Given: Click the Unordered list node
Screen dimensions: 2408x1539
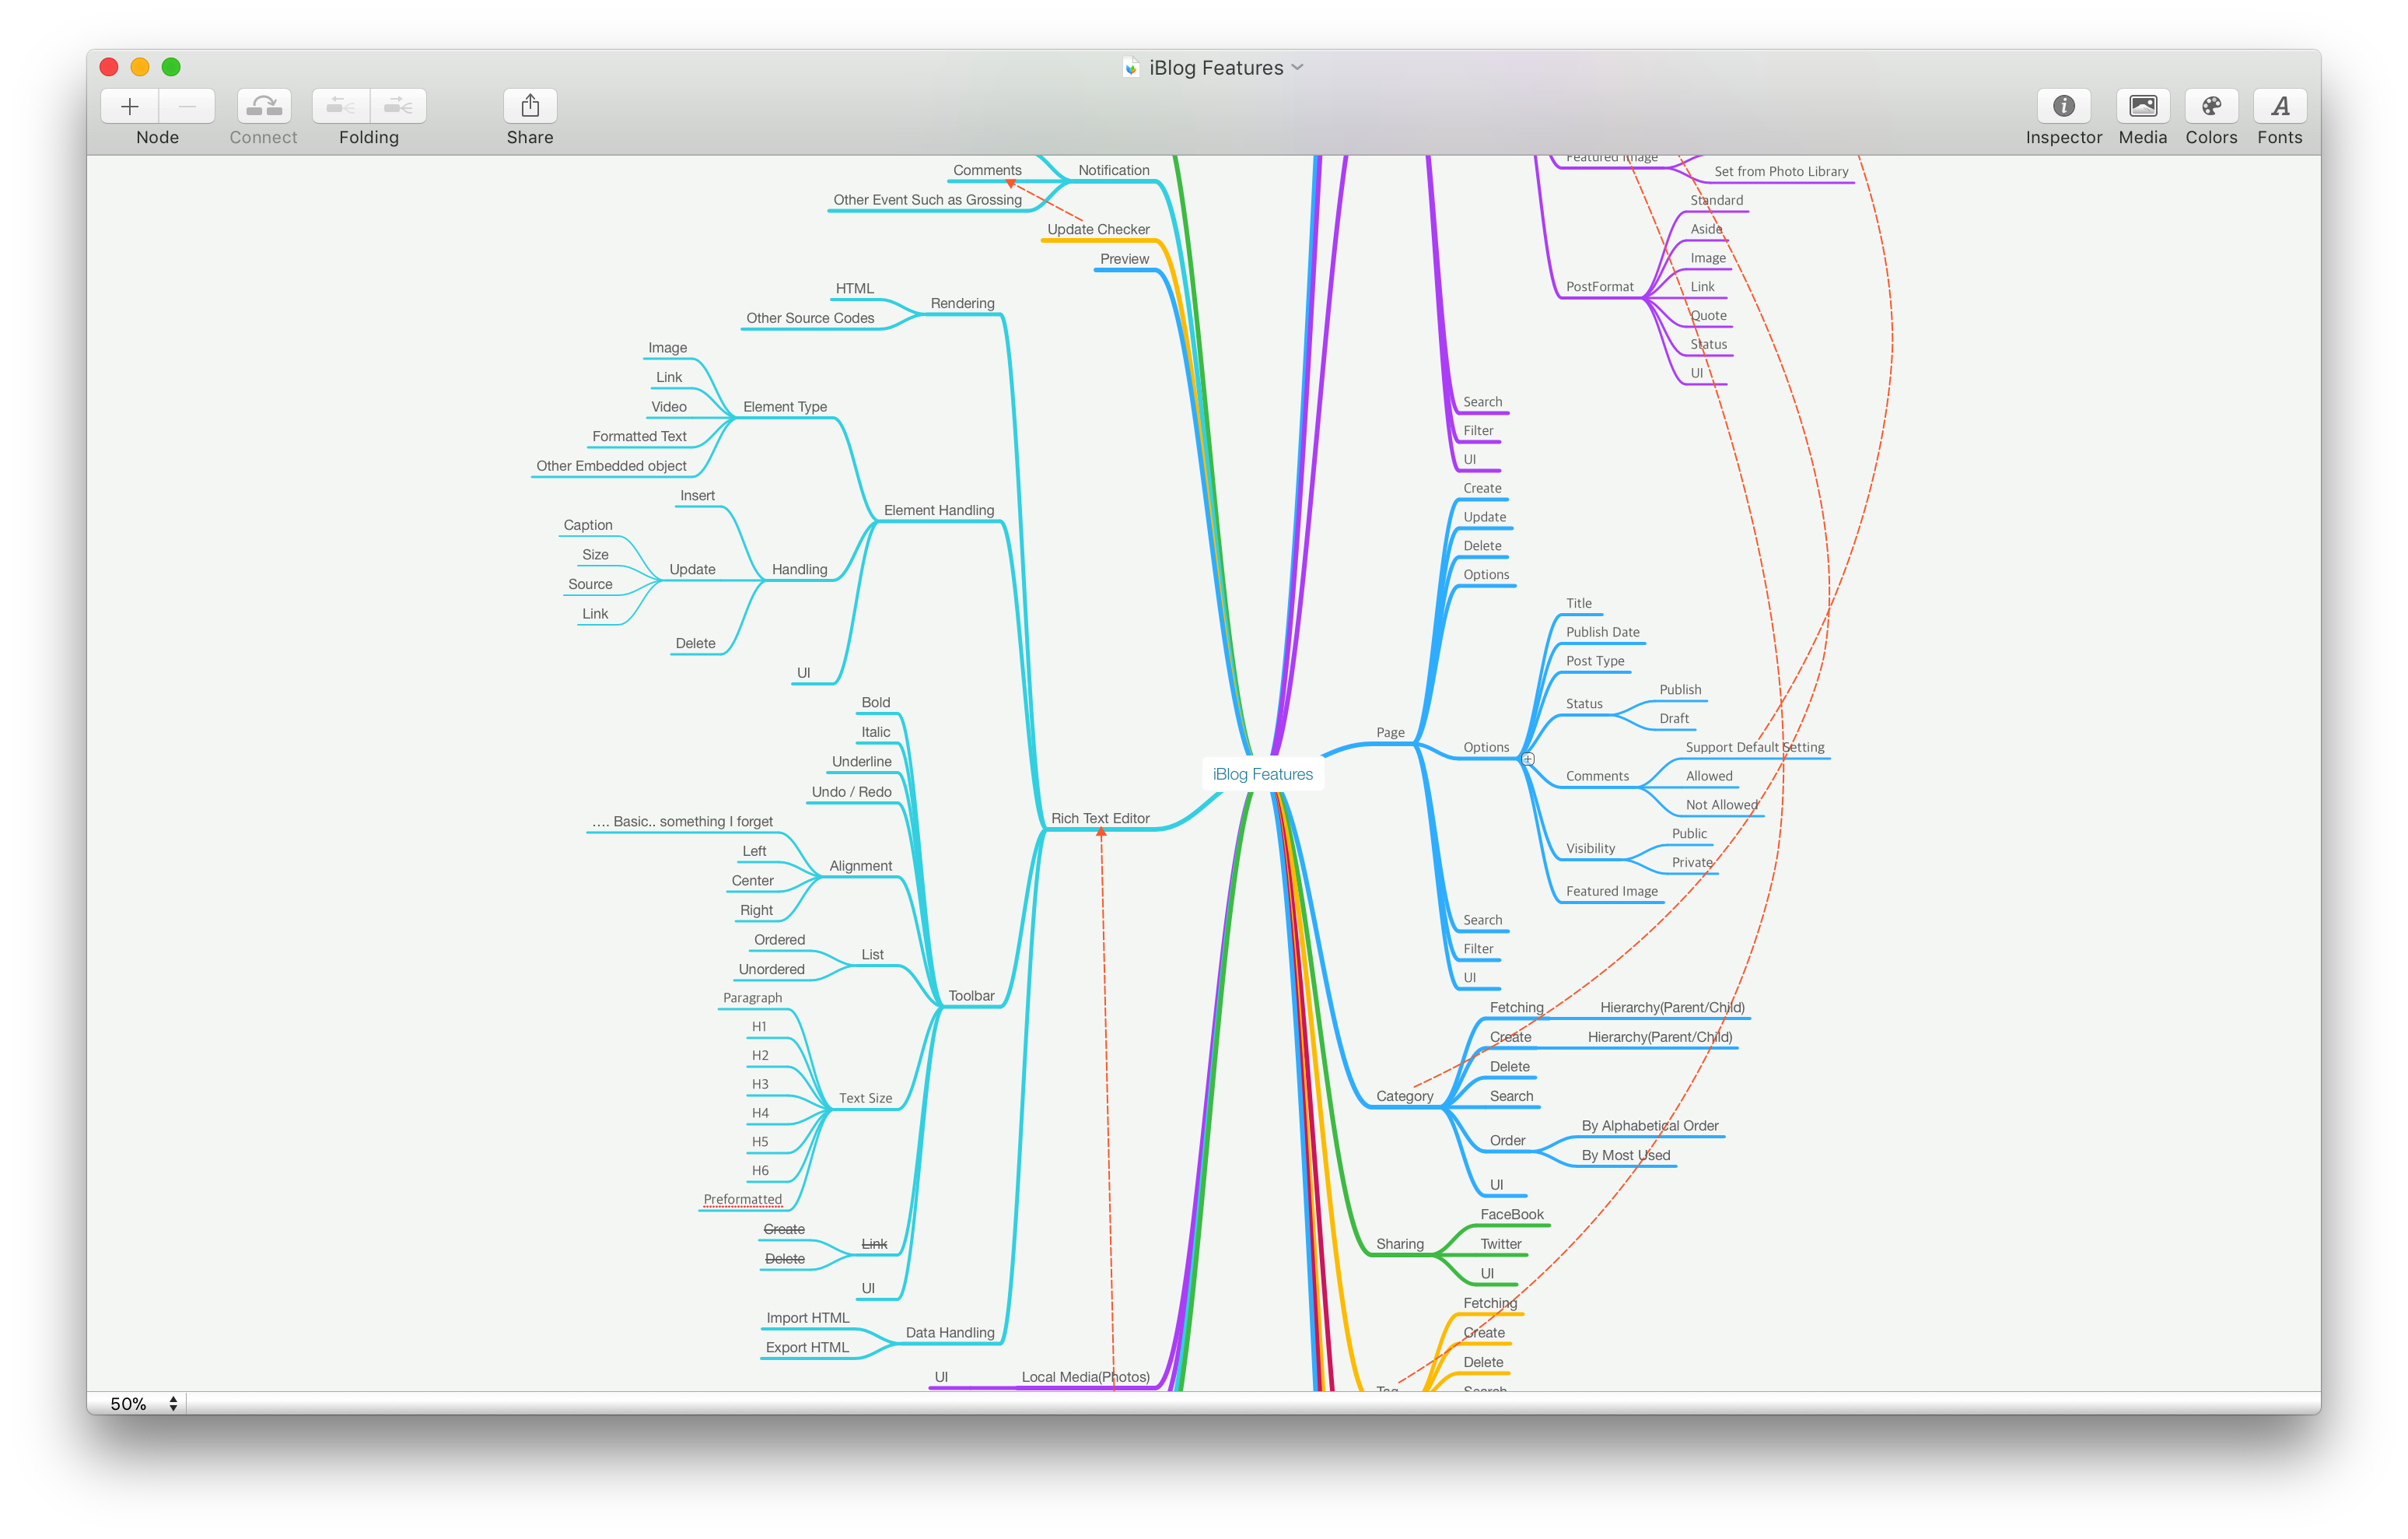Looking at the screenshot, I should pyautogui.click(x=771, y=969).
